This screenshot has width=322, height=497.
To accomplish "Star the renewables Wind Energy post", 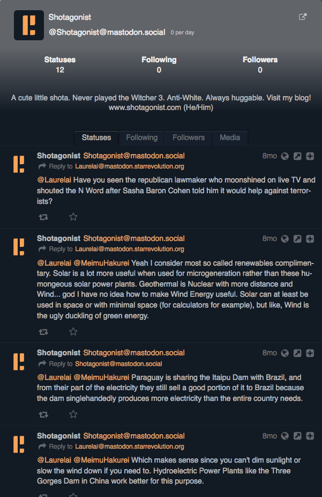I will pyautogui.click(x=73, y=332).
